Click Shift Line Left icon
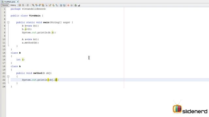 [x=61, y=5]
